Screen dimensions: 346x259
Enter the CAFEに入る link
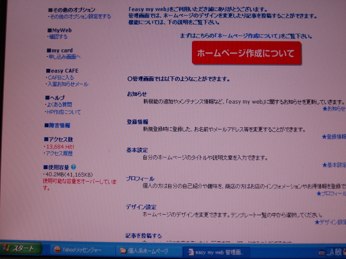click(61, 77)
